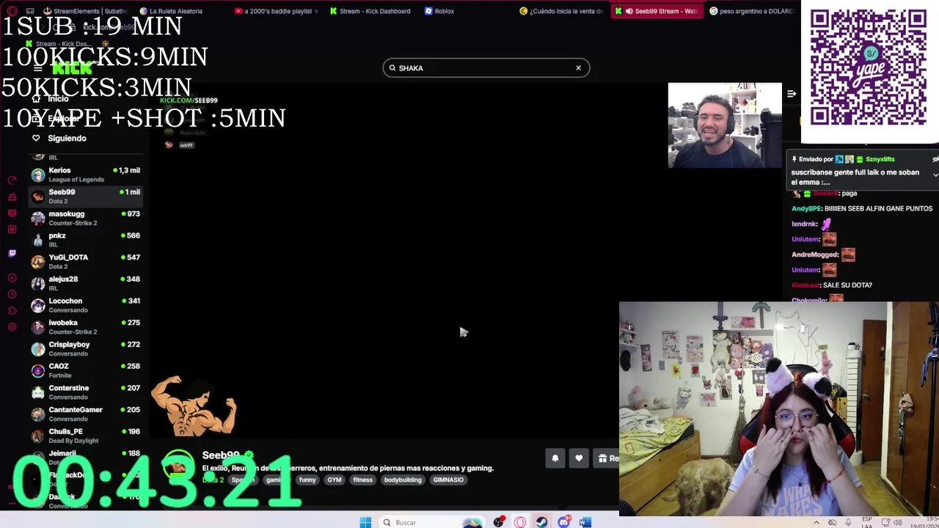Open Seeb99 channel in the following list
939x528 pixels.
click(x=85, y=197)
